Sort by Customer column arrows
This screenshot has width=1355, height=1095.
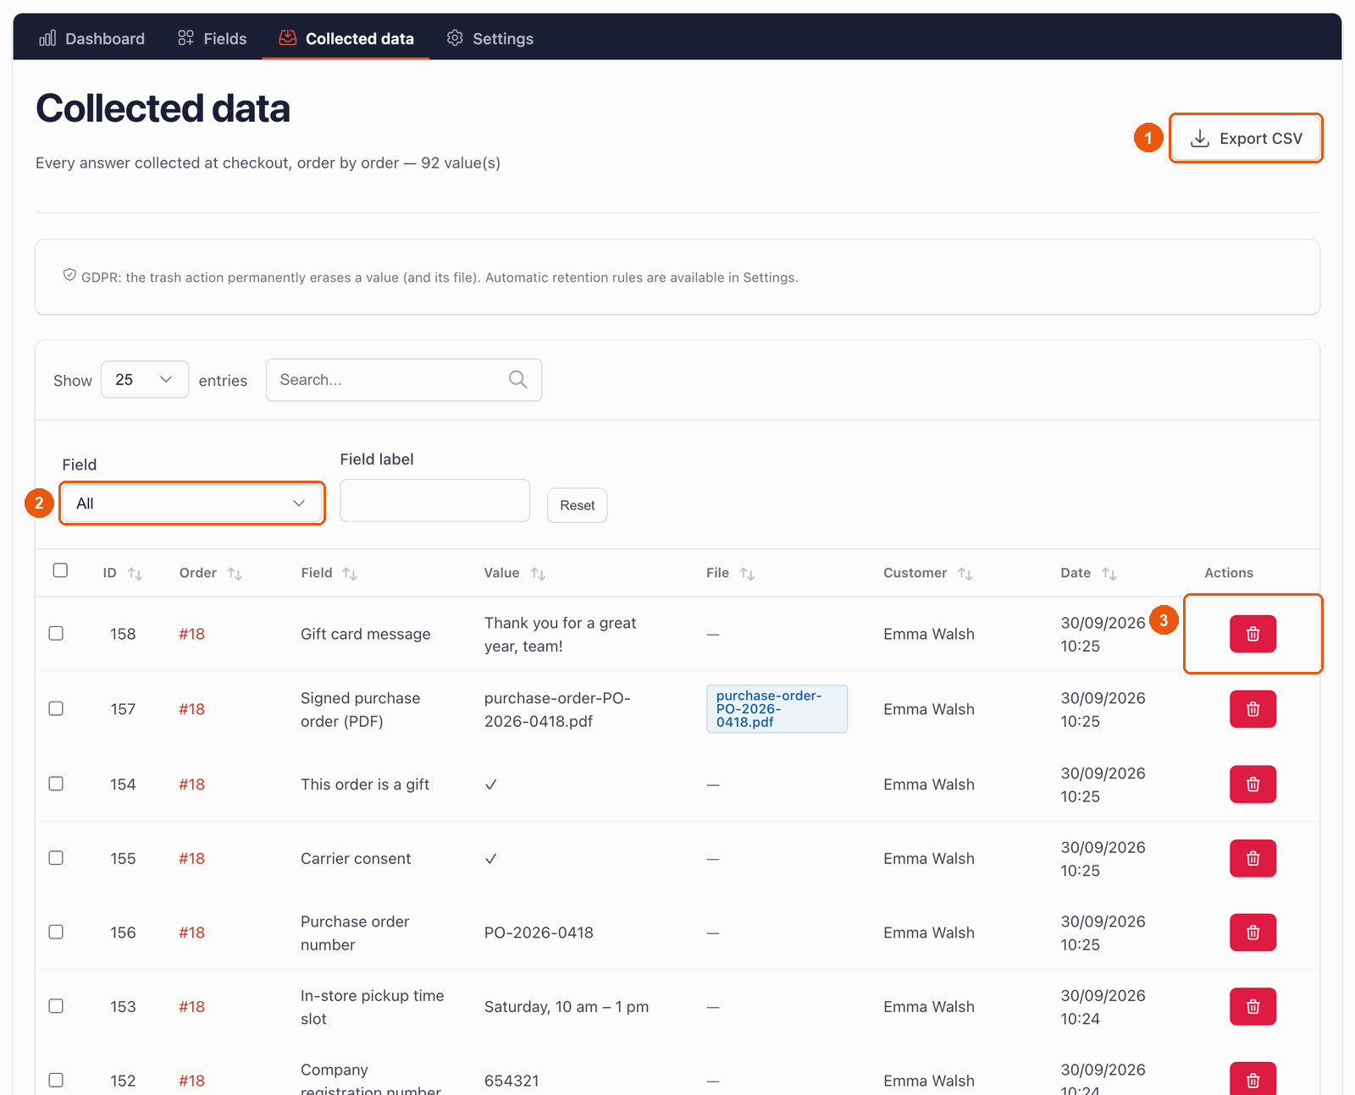click(x=965, y=574)
